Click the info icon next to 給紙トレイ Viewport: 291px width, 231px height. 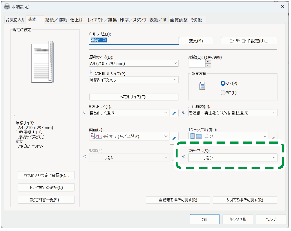[x=85, y=113]
